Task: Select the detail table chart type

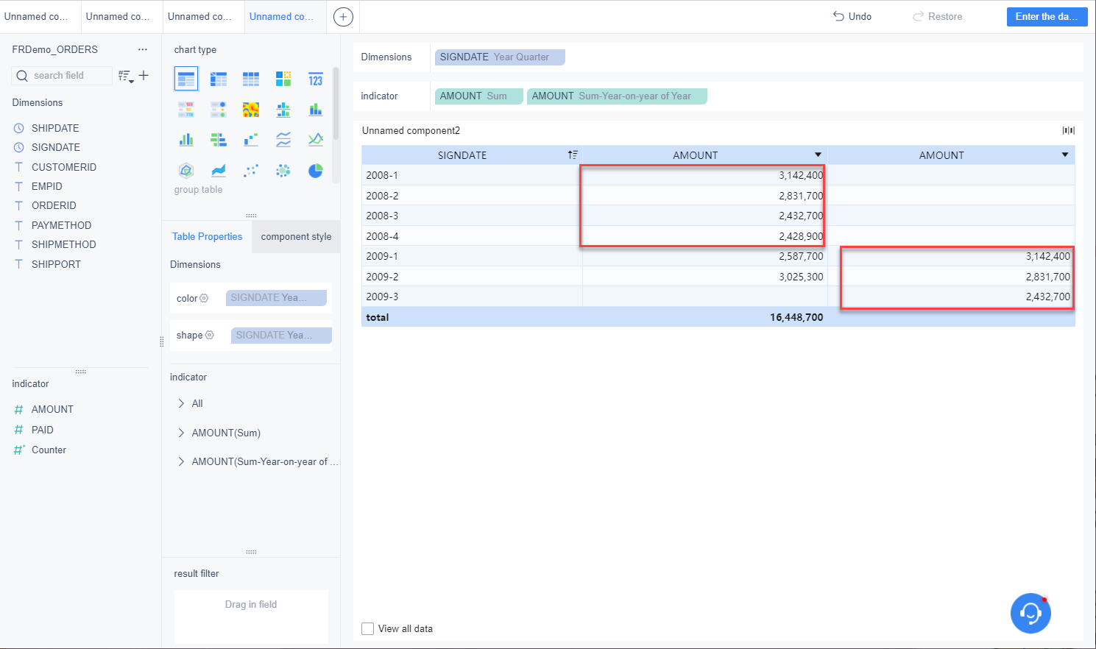Action: tap(251, 79)
